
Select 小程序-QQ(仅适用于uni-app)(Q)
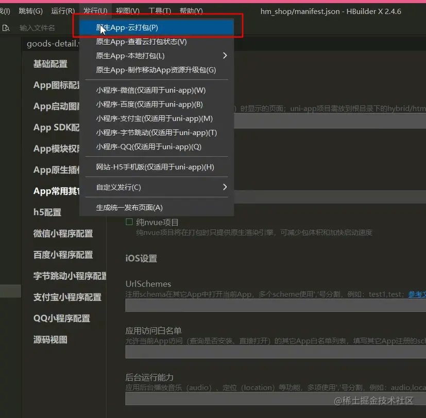click(157, 147)
